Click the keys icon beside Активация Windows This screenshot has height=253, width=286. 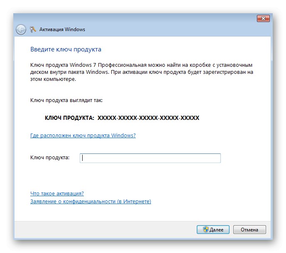pos(33,29)
